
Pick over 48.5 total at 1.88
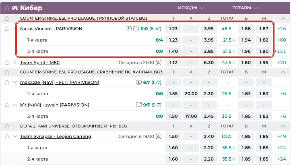pos(246,29)
